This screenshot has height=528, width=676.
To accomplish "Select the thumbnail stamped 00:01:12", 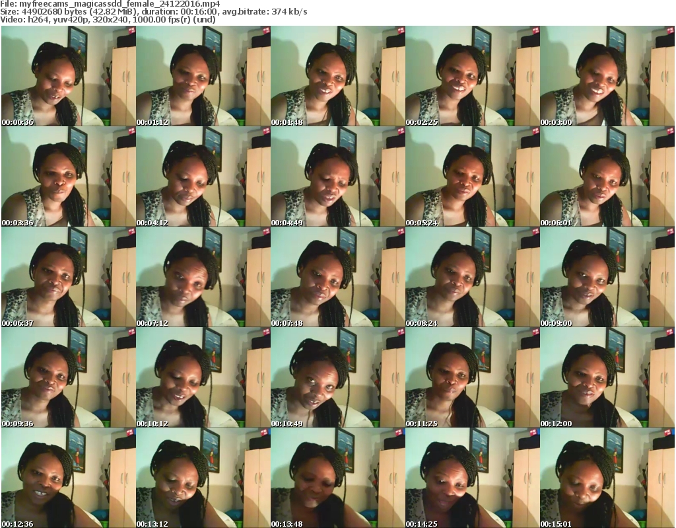I will click(x=203, y=76).
